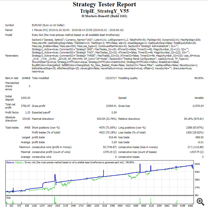Image resolution: width=208 pixels, height=209 pixels.
Task: Click the Ticks modelled value 13233717
Action: (x=111, y=78)
